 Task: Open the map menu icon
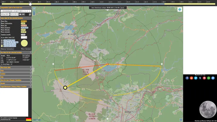(x=34, y=8)
